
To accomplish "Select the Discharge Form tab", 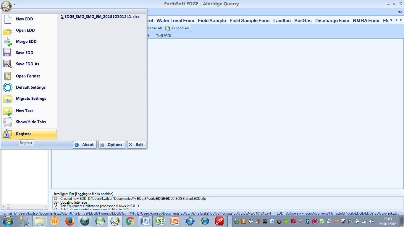I will coord(332,21).
